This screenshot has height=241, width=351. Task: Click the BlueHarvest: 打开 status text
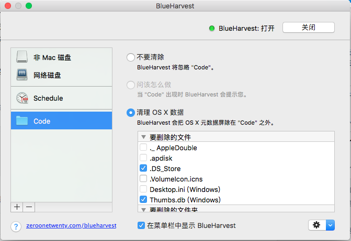pyautogui.click(x=246, y=28)
